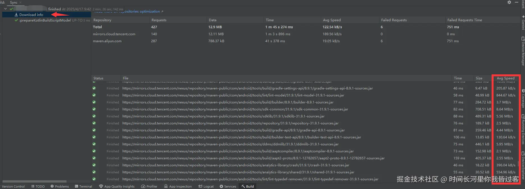This screenshot has width=525, height=189.
Task: Click the green check beside prepareKotlinBuildScriptModel
Action: click(16, 20)
